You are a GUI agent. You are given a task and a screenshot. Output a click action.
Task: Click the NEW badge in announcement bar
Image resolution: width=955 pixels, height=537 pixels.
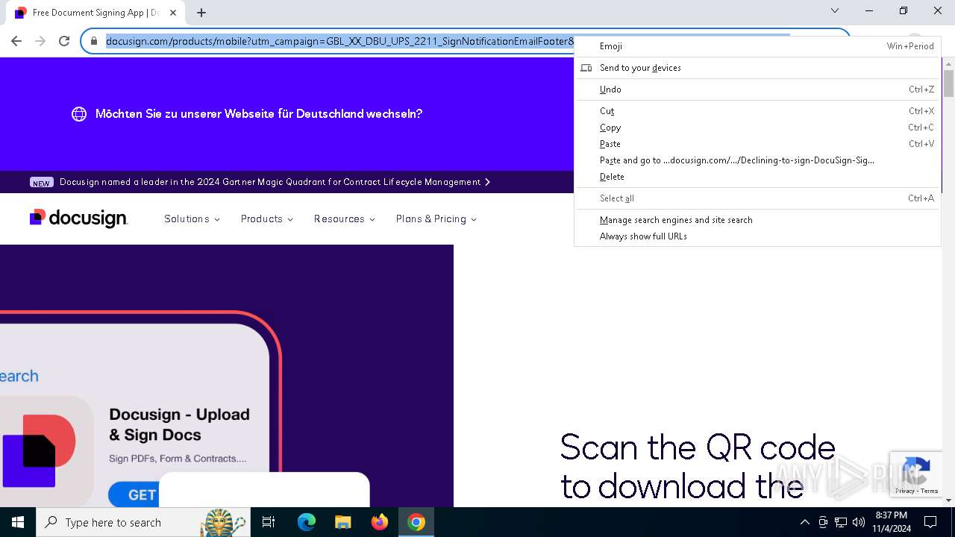[42, 183]
